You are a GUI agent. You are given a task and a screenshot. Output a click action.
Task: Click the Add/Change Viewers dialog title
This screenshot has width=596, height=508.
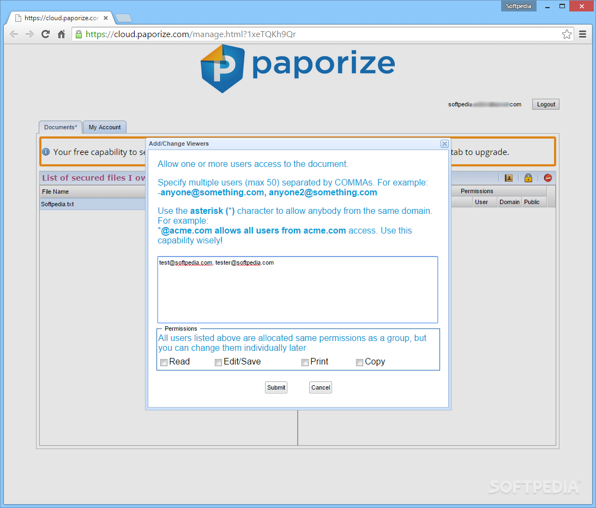click(179, 144)
